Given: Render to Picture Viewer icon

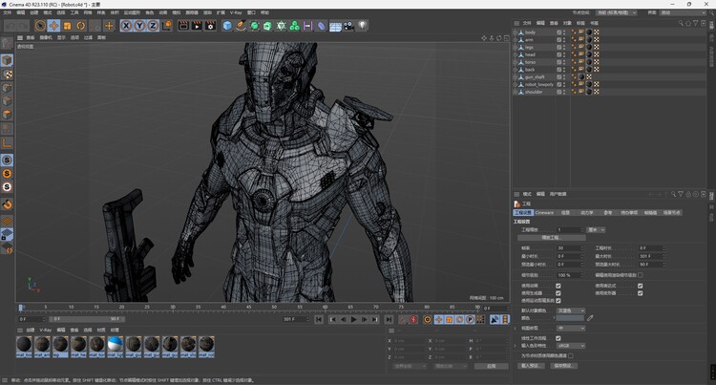Looking at the screenshot, I should click(197, 26).
